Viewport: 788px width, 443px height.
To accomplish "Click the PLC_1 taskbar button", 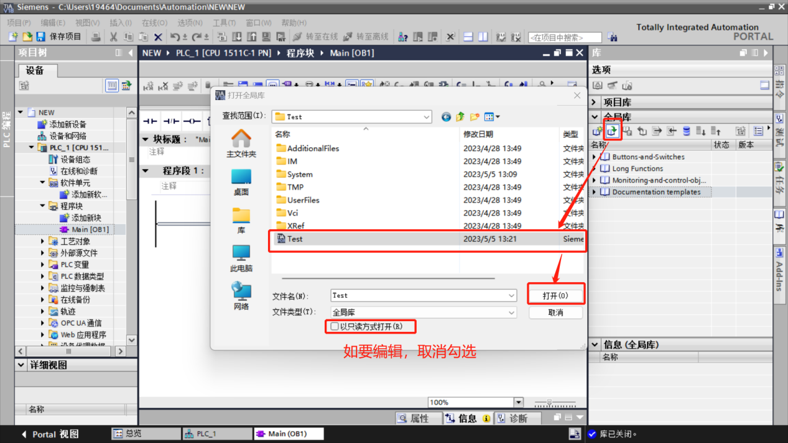I will coord(217,434).
